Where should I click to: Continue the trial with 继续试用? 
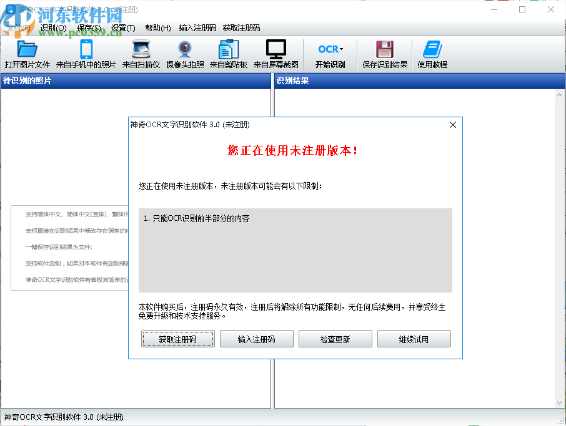coord(414,339)
